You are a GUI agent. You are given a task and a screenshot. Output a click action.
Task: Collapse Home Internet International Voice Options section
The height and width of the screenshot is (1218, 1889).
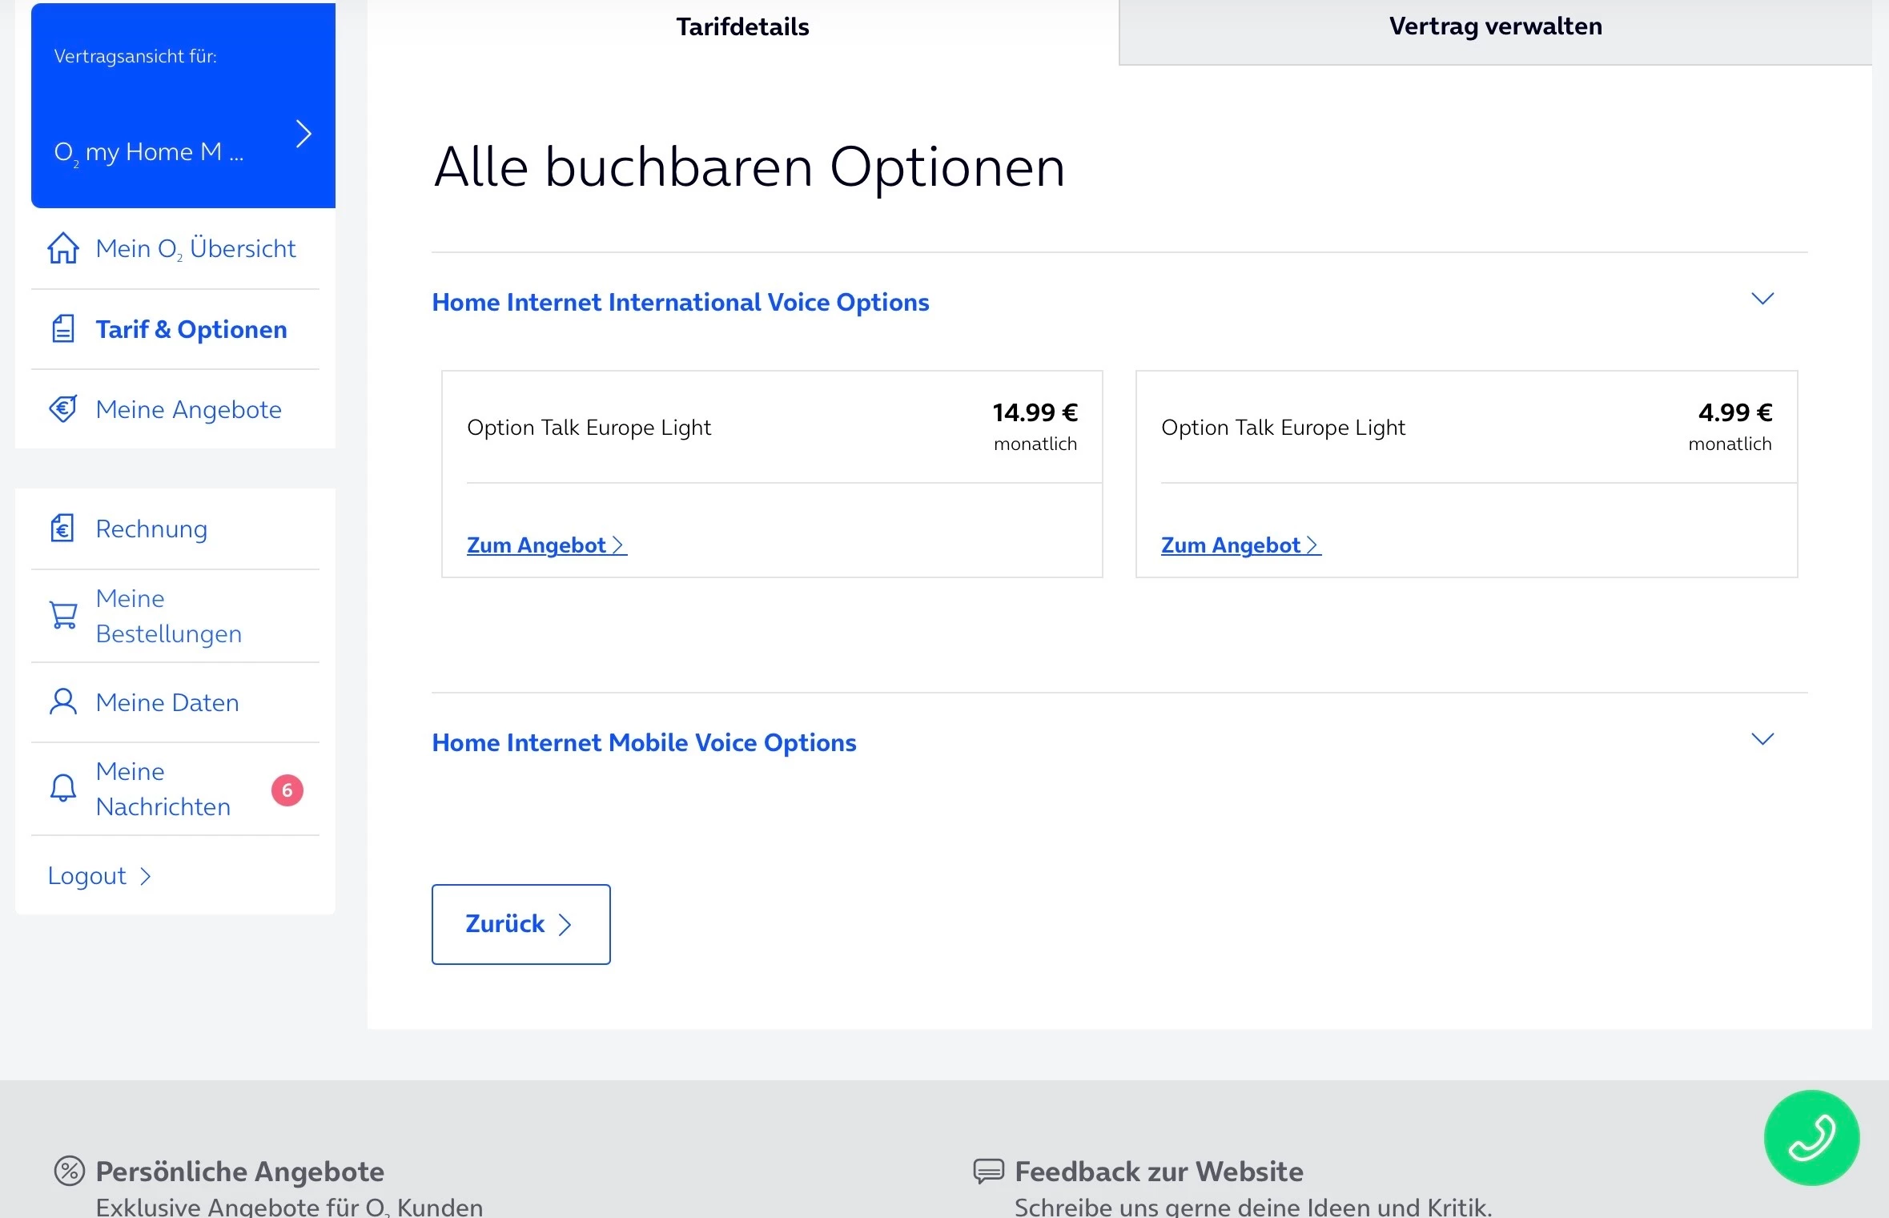point(1762,299)
